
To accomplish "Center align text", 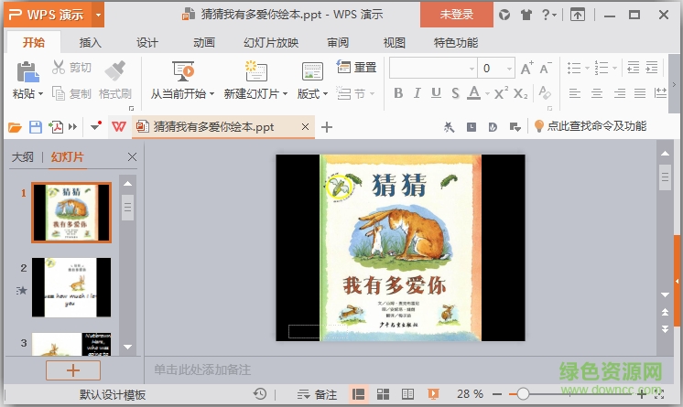I will tap(597, 93).
